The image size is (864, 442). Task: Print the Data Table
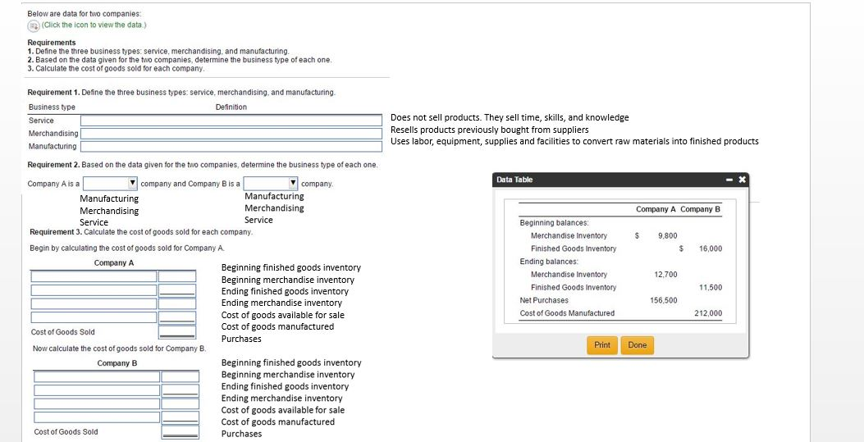click(x=601, y=345)
